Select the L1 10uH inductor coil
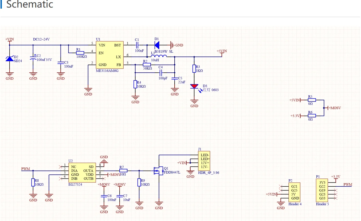The height and width of the screenshot is (221, 361). tap(159, 56)
